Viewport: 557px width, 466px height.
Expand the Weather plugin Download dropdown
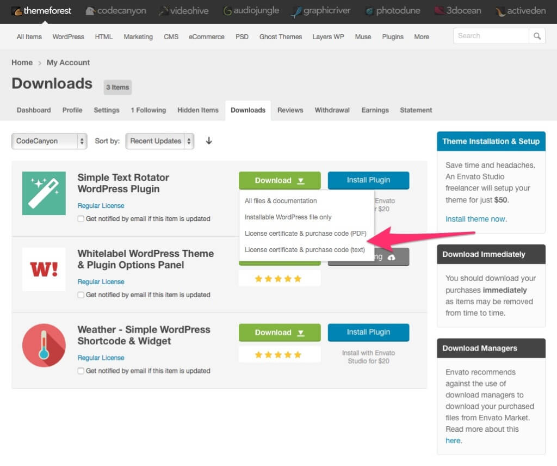280,332
